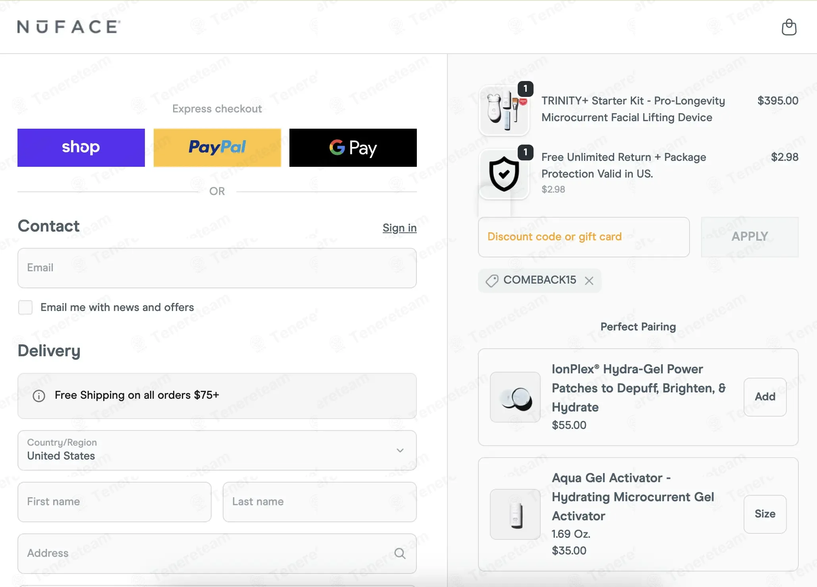The height and width of the screenshot is (587, 817).
Task: Click the $35.00 price text
Action: 569,551
